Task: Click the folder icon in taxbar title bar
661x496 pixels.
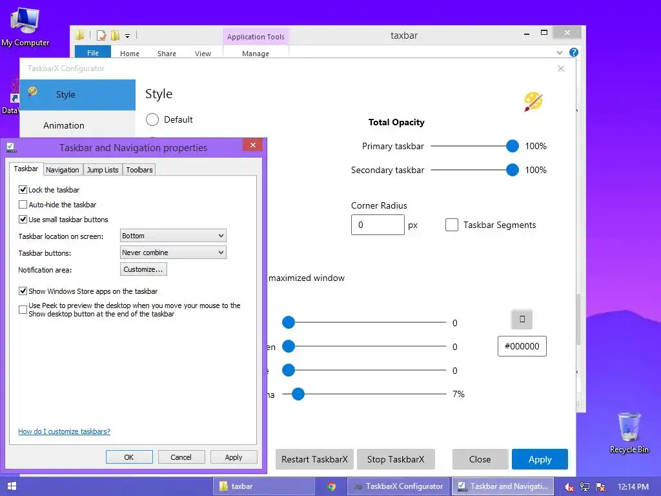Action: [x=80, y=36]
